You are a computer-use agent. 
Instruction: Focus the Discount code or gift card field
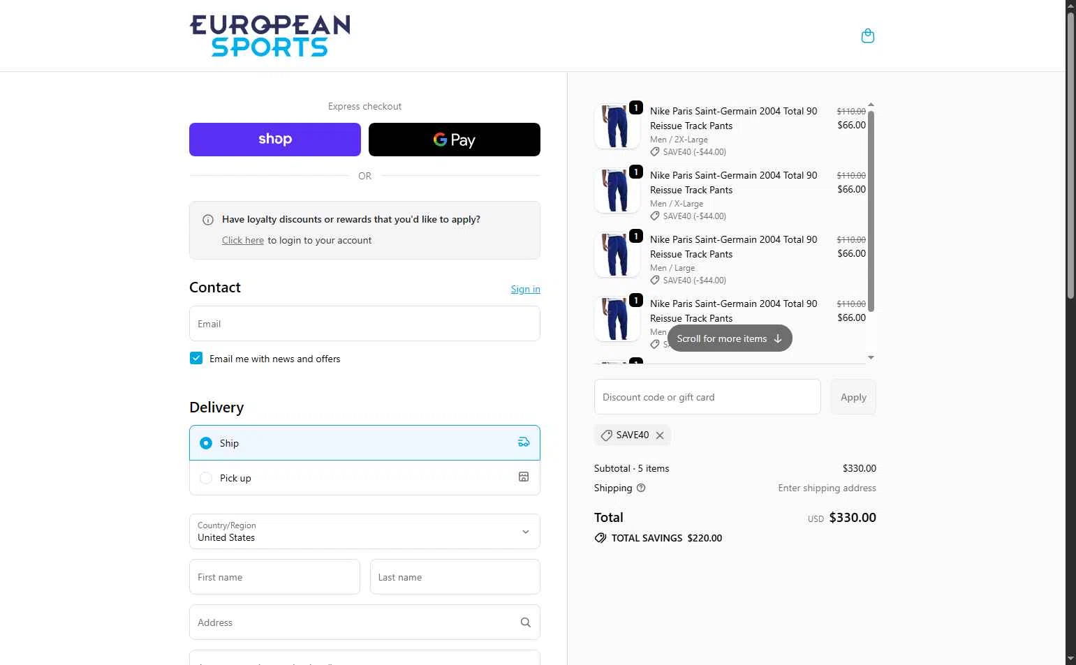click(x=707, y=397)
